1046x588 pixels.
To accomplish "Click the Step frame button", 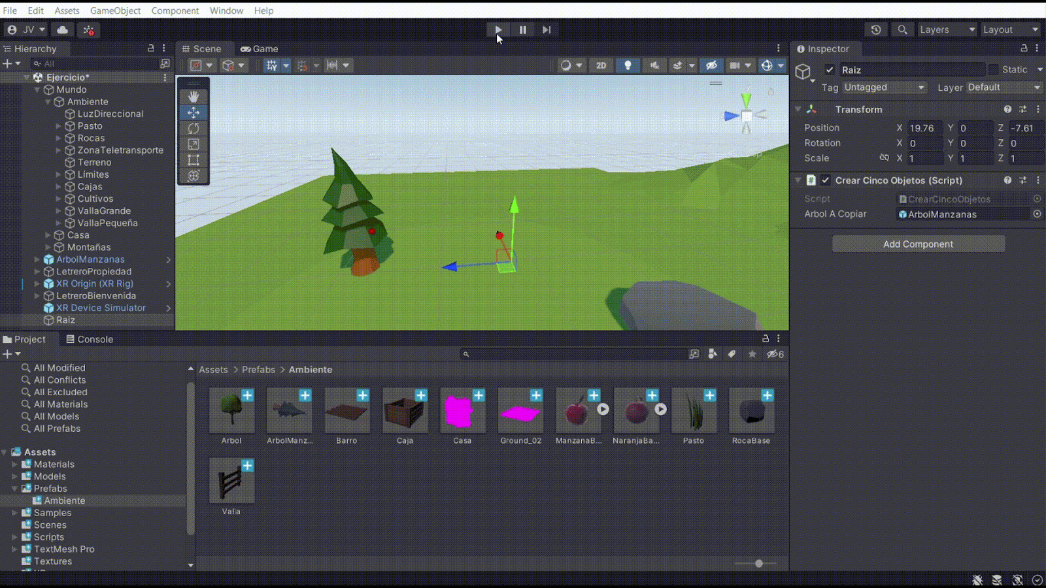I will click(x=547, y=29).
